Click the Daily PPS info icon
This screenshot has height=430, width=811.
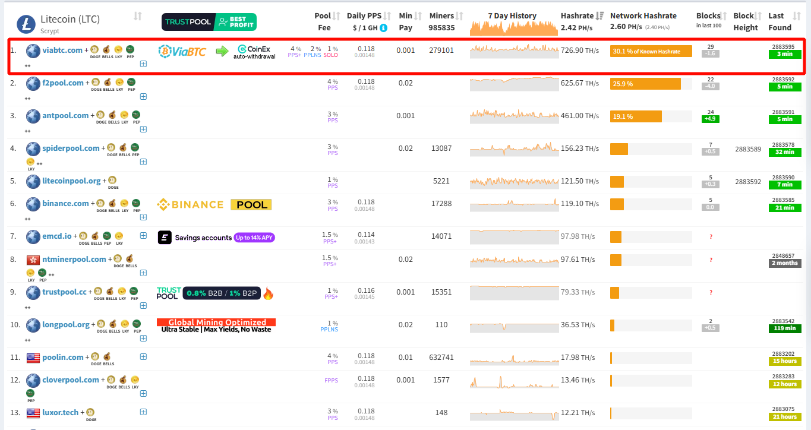point(383,28)
